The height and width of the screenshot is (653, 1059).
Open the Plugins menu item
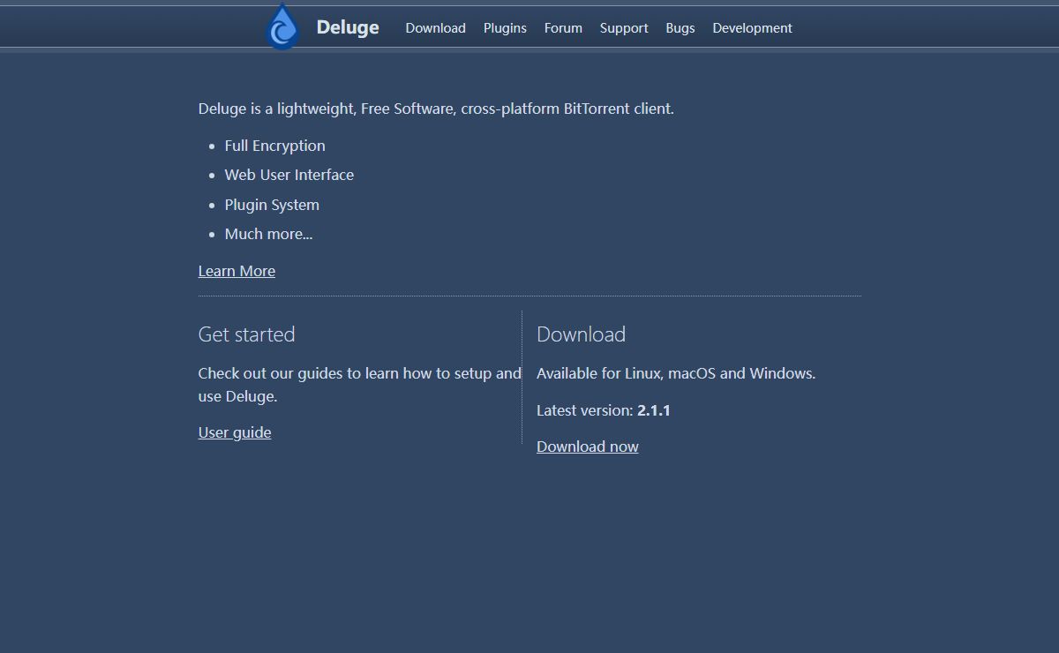505,28
